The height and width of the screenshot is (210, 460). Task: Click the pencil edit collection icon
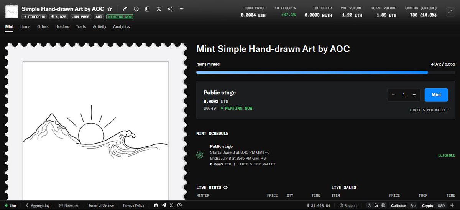[125, 9]
